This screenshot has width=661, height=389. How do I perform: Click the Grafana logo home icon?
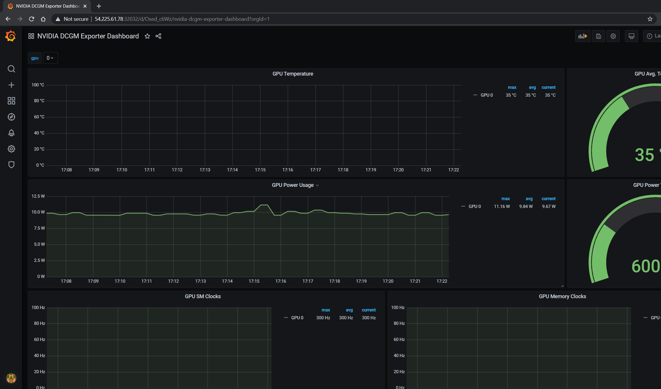[11, 36]
